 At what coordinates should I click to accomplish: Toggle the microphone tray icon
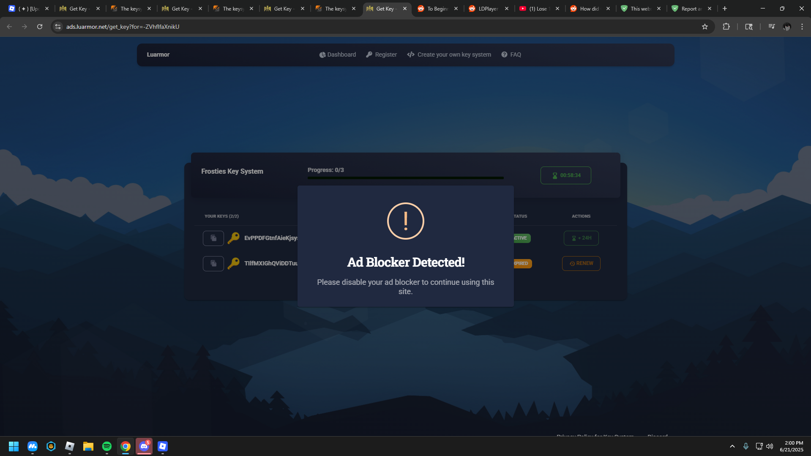click(745, 446)
